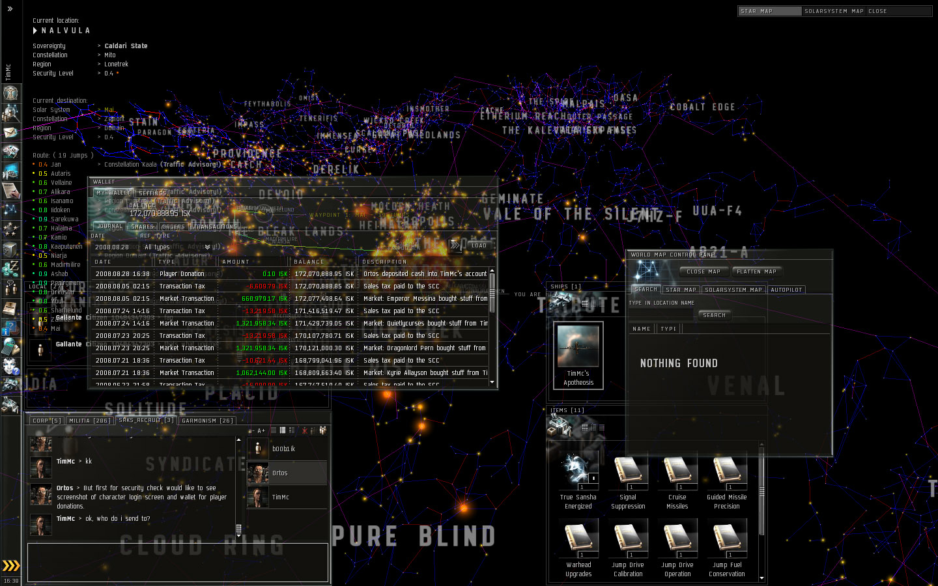Viewport: 938px width, 586px height.
Task: Decrease chat font size with a- icon
Action: (x=251, y=431)
